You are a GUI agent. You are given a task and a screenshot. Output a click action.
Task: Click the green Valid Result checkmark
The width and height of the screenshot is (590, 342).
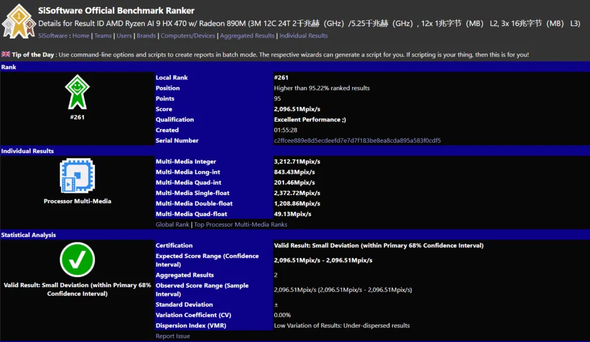coord(77,260)
